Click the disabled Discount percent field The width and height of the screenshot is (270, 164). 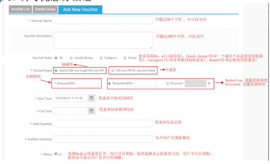click(x=196, y=84)
